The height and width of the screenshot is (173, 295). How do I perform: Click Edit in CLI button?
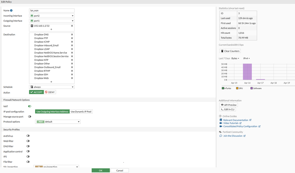point(227,109)
